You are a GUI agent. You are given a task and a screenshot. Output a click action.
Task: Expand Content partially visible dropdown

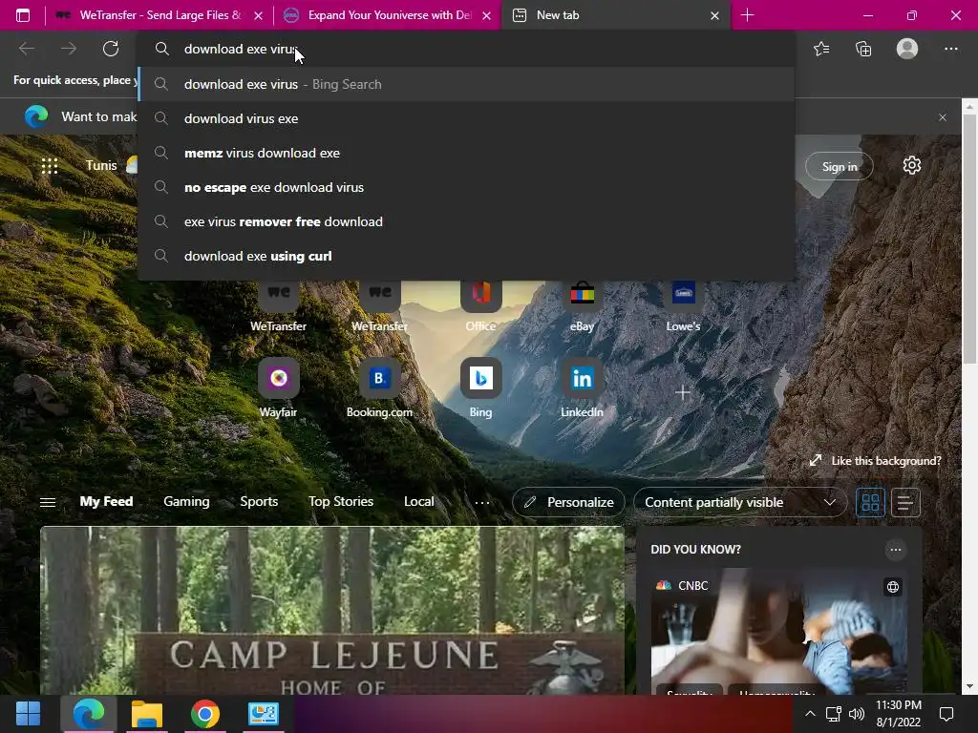(740, 502)
